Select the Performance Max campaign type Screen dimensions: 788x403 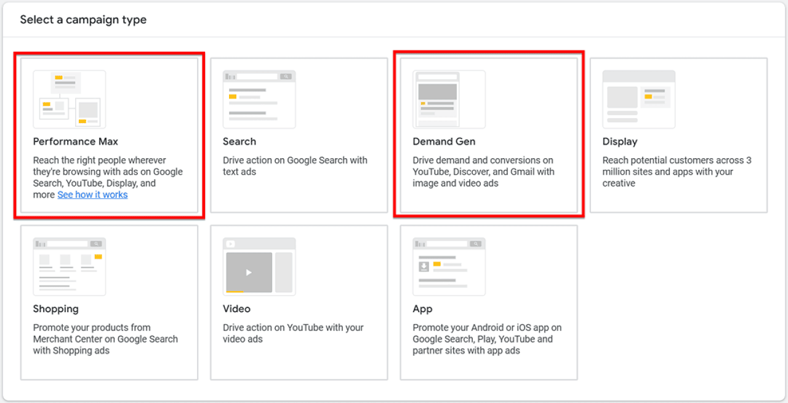click(109, 136)
